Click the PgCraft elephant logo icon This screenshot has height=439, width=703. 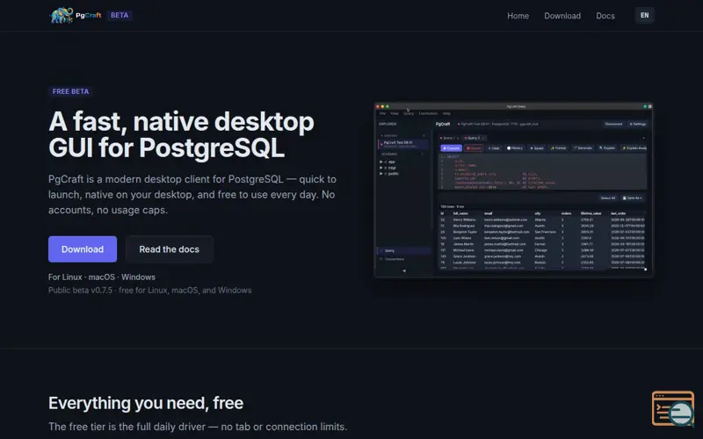tap(61, 15)
